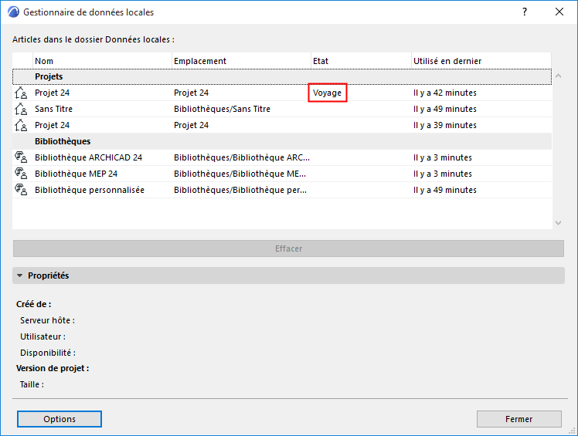
Task: Close dialog with Fermer button
Action: tap(519, 419)
